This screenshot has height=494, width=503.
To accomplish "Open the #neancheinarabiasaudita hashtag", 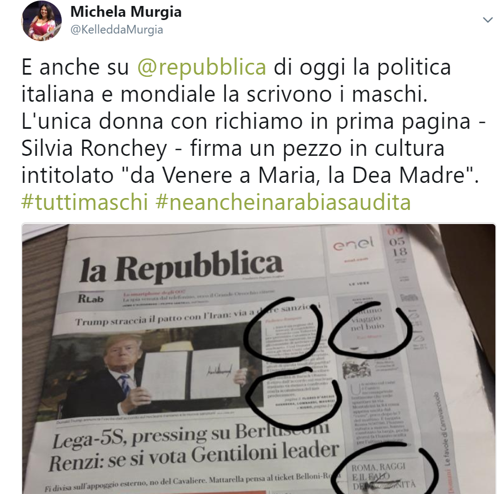I will click(283, 202).
